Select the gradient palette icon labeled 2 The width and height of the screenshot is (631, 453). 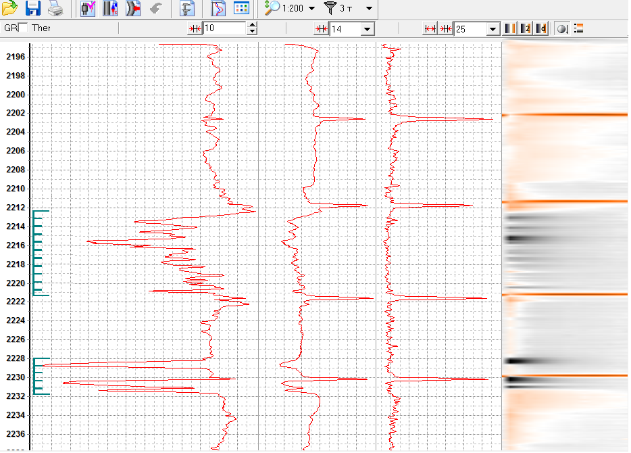point(526,28)
